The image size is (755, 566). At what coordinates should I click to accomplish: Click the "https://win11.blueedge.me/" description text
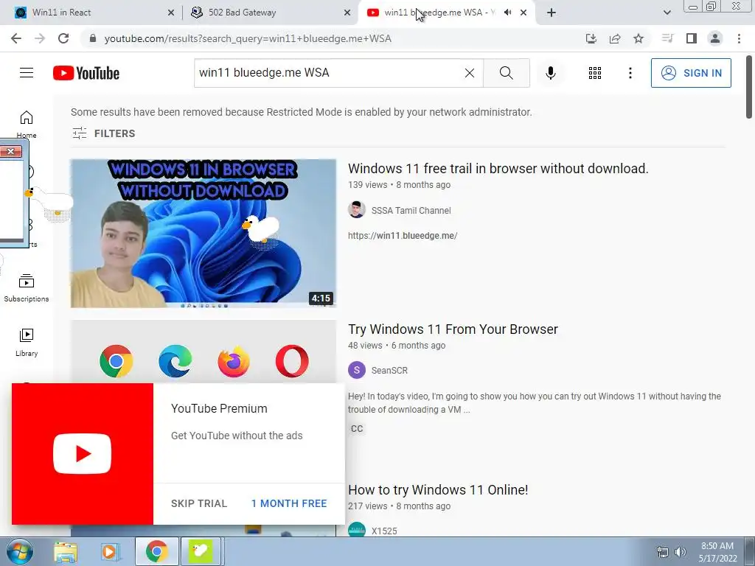pyautogui.click(x=403, y=235)
